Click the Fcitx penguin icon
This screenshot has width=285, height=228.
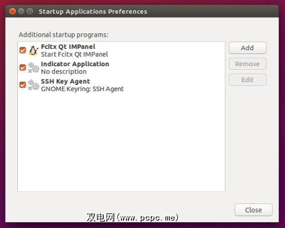point(33,51)
